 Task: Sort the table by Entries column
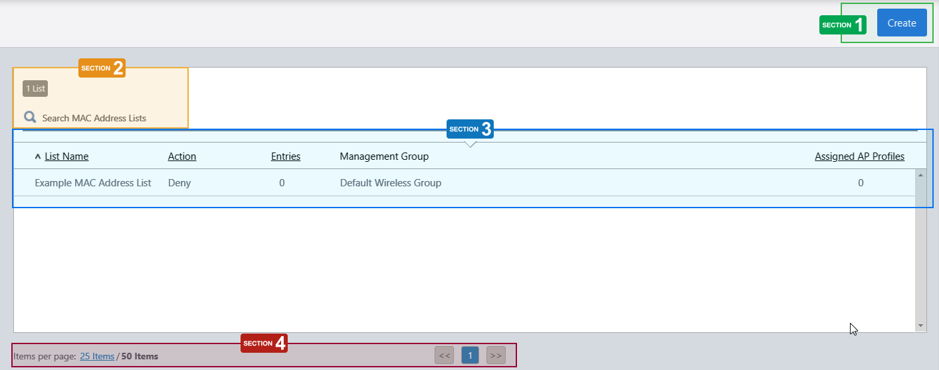(x=285, y=156)
